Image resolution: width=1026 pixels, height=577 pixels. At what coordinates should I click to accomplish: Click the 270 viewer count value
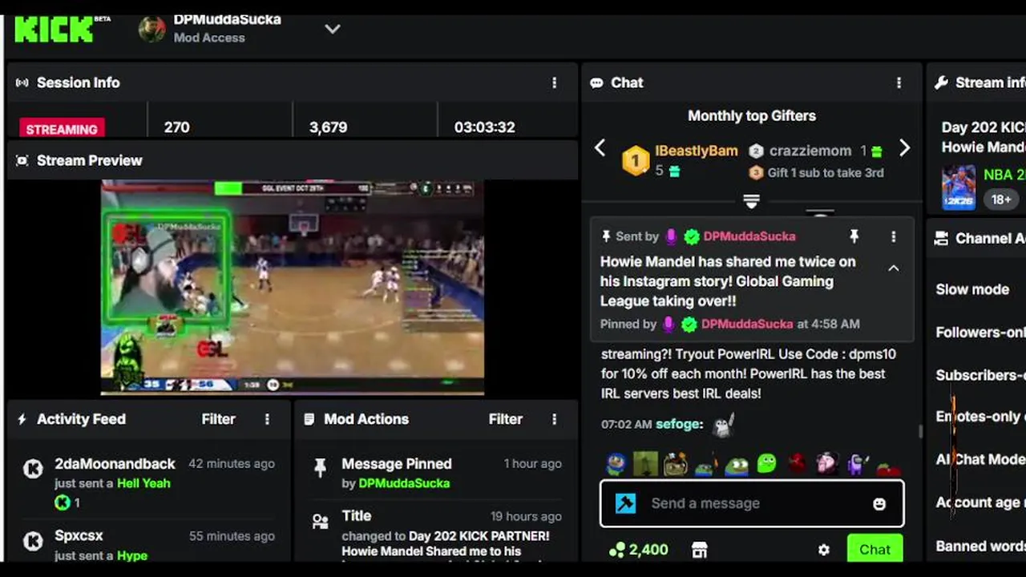176,127
